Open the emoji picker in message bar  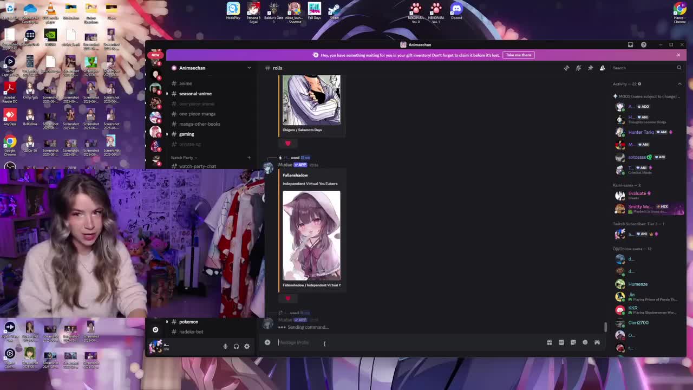tap(585, 342)
